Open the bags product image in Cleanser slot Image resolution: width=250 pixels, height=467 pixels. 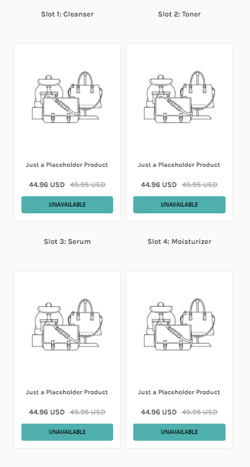point(67,97)
